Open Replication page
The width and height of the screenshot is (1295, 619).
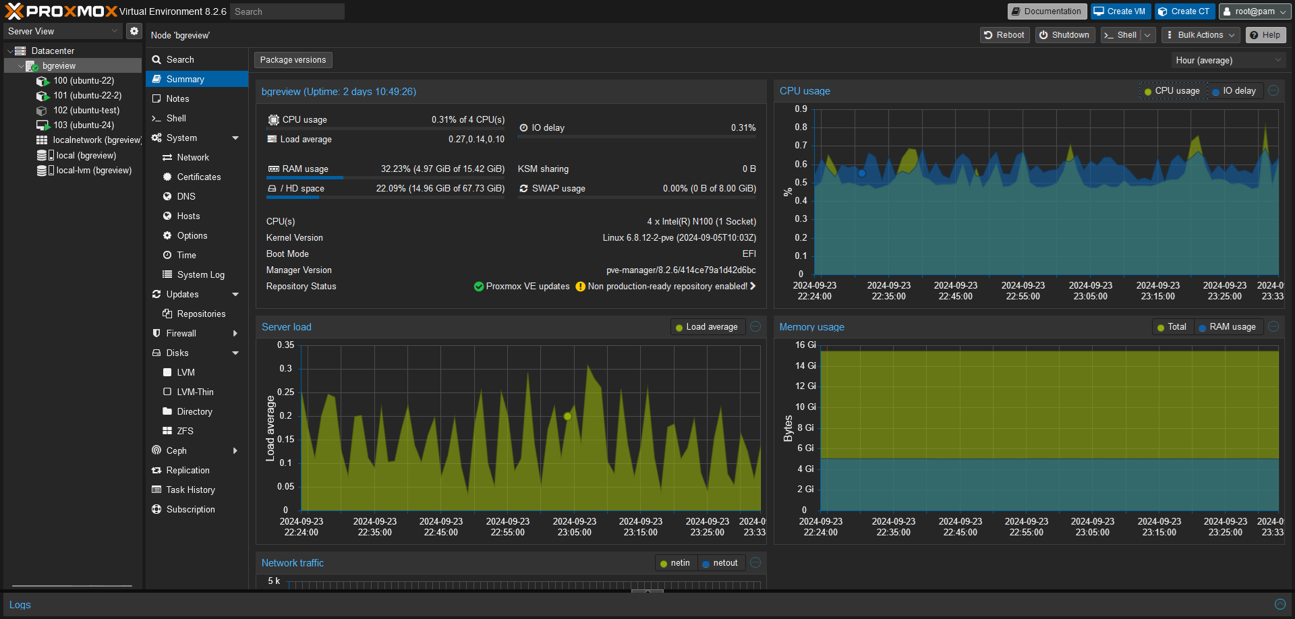(197, 470)
